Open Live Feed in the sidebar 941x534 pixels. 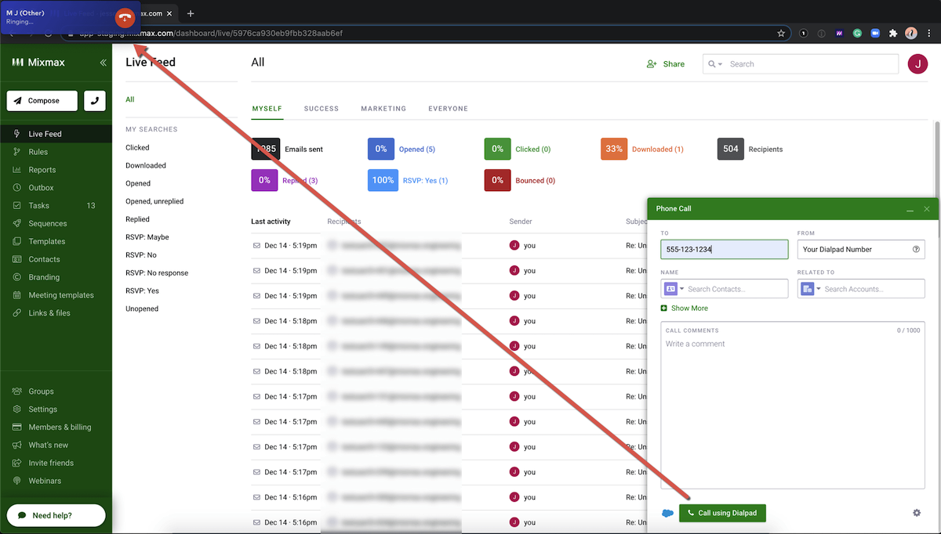pos(56,134)
